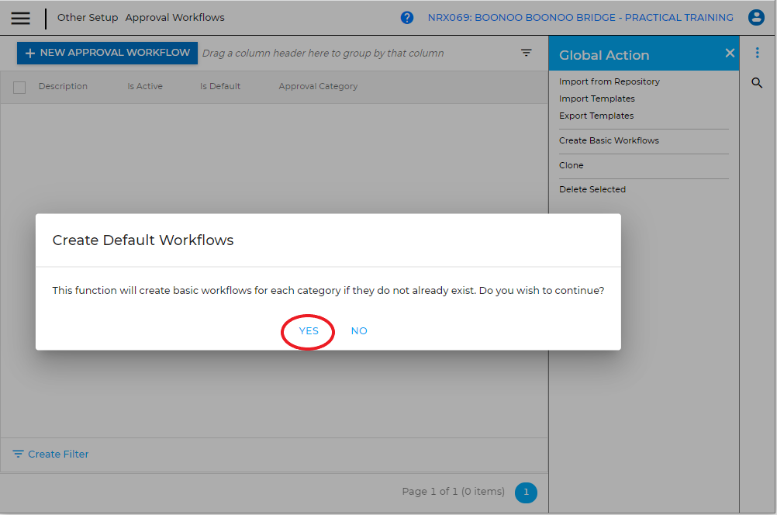Open the user account profile icon
Screen dimensions: 777x515
pos(756,18)
